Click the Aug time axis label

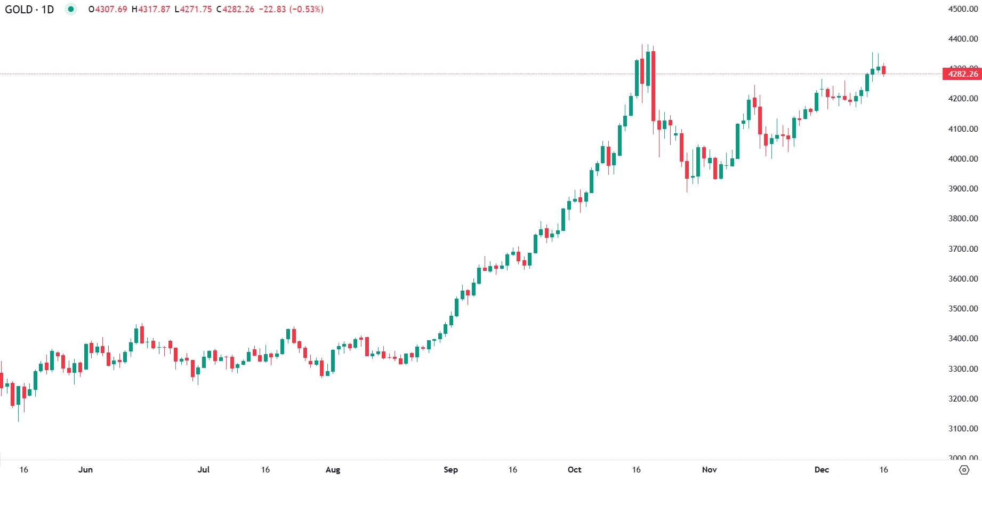tap(333, 470)
